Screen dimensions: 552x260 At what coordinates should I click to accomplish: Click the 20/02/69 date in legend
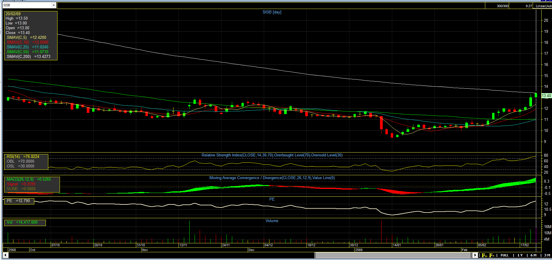click(x=13, y=14)
